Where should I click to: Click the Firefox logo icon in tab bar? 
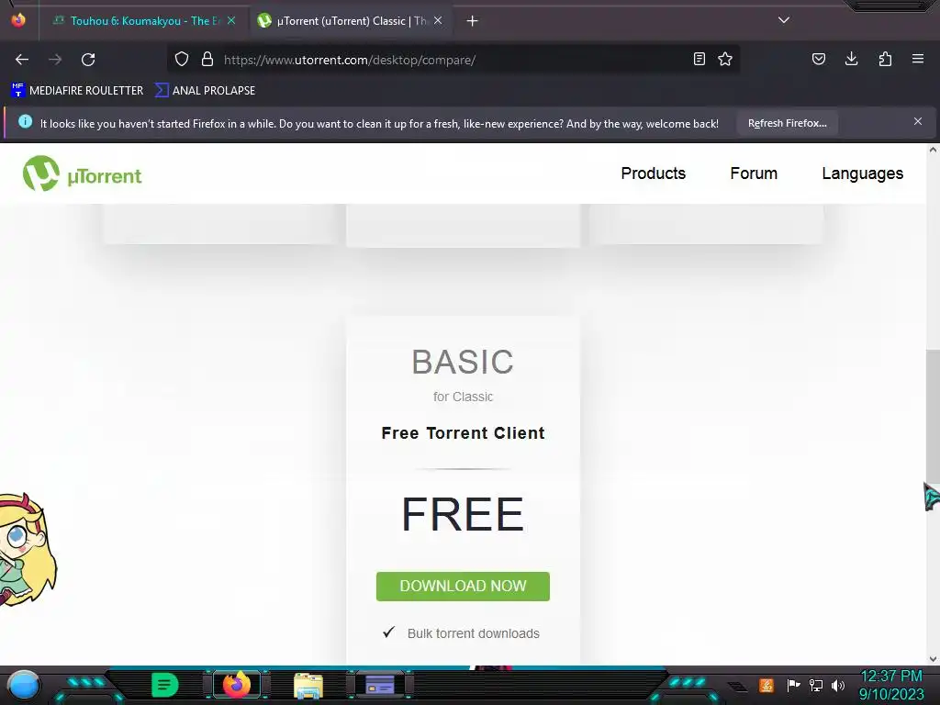pyautogui.click(x=18, y=20)
